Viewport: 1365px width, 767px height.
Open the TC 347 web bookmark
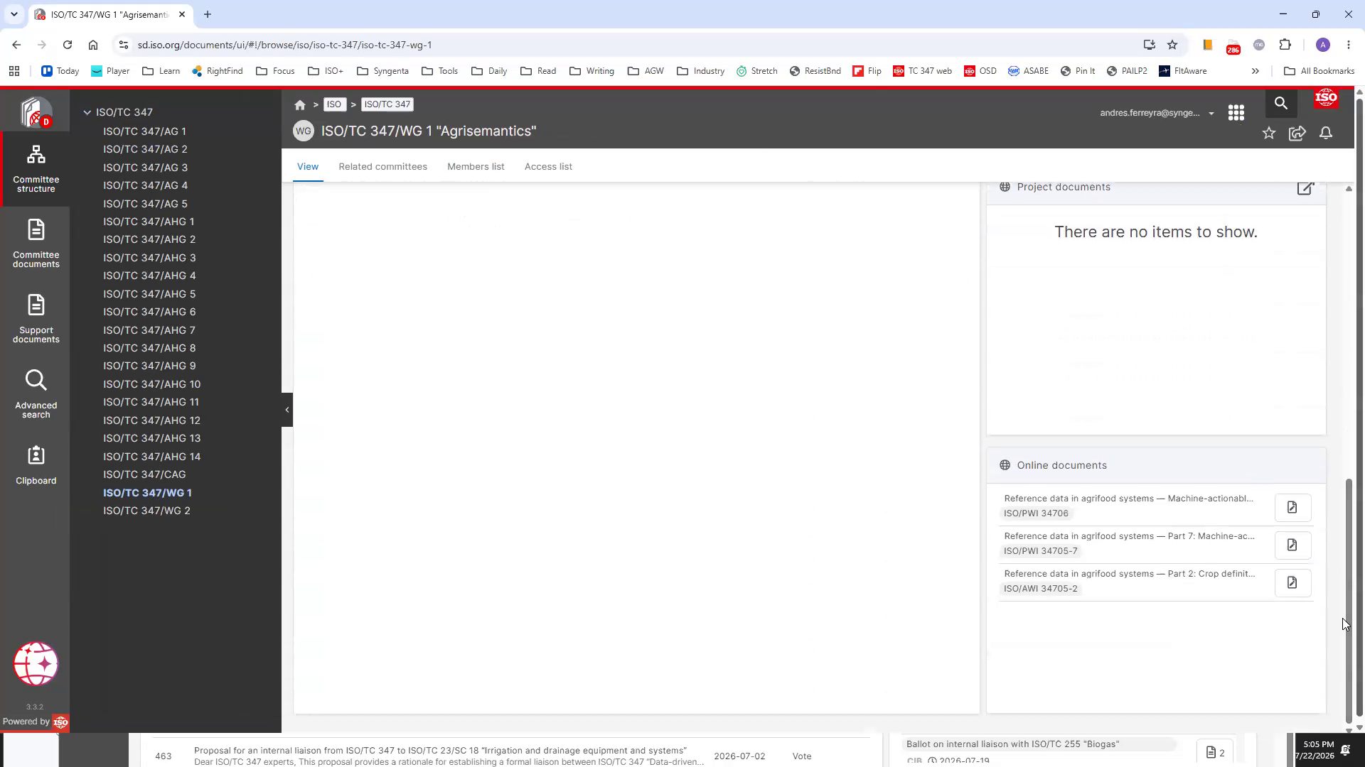click(x=923, y=71)
